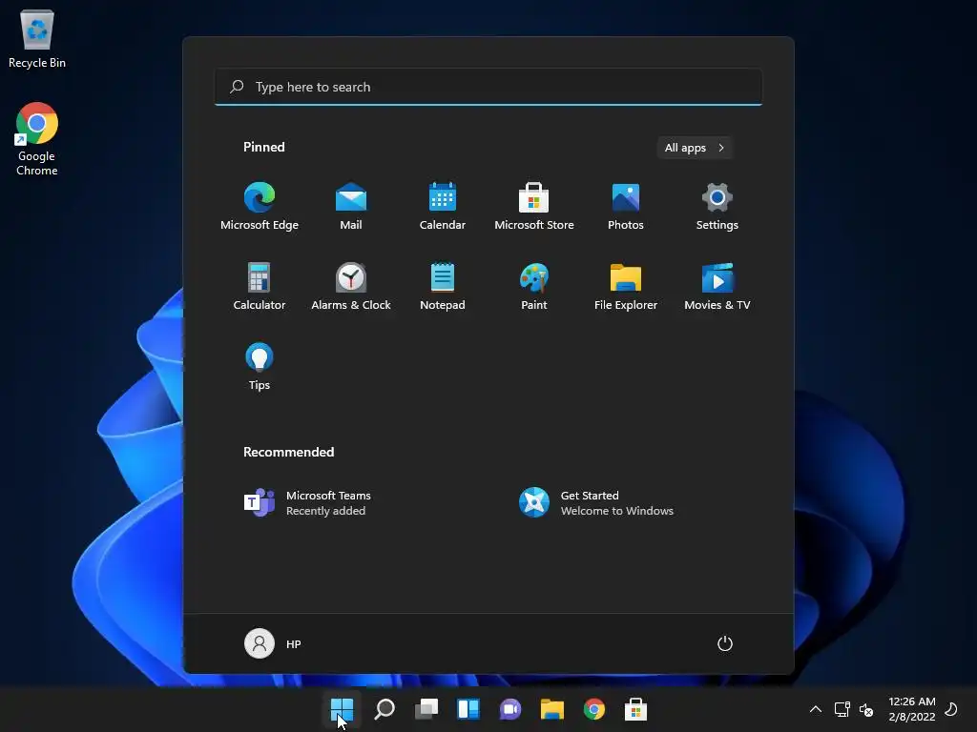Open the Widgets taskbar icon
This screenshot has height=732, width=977.
(x=468, y=709)
